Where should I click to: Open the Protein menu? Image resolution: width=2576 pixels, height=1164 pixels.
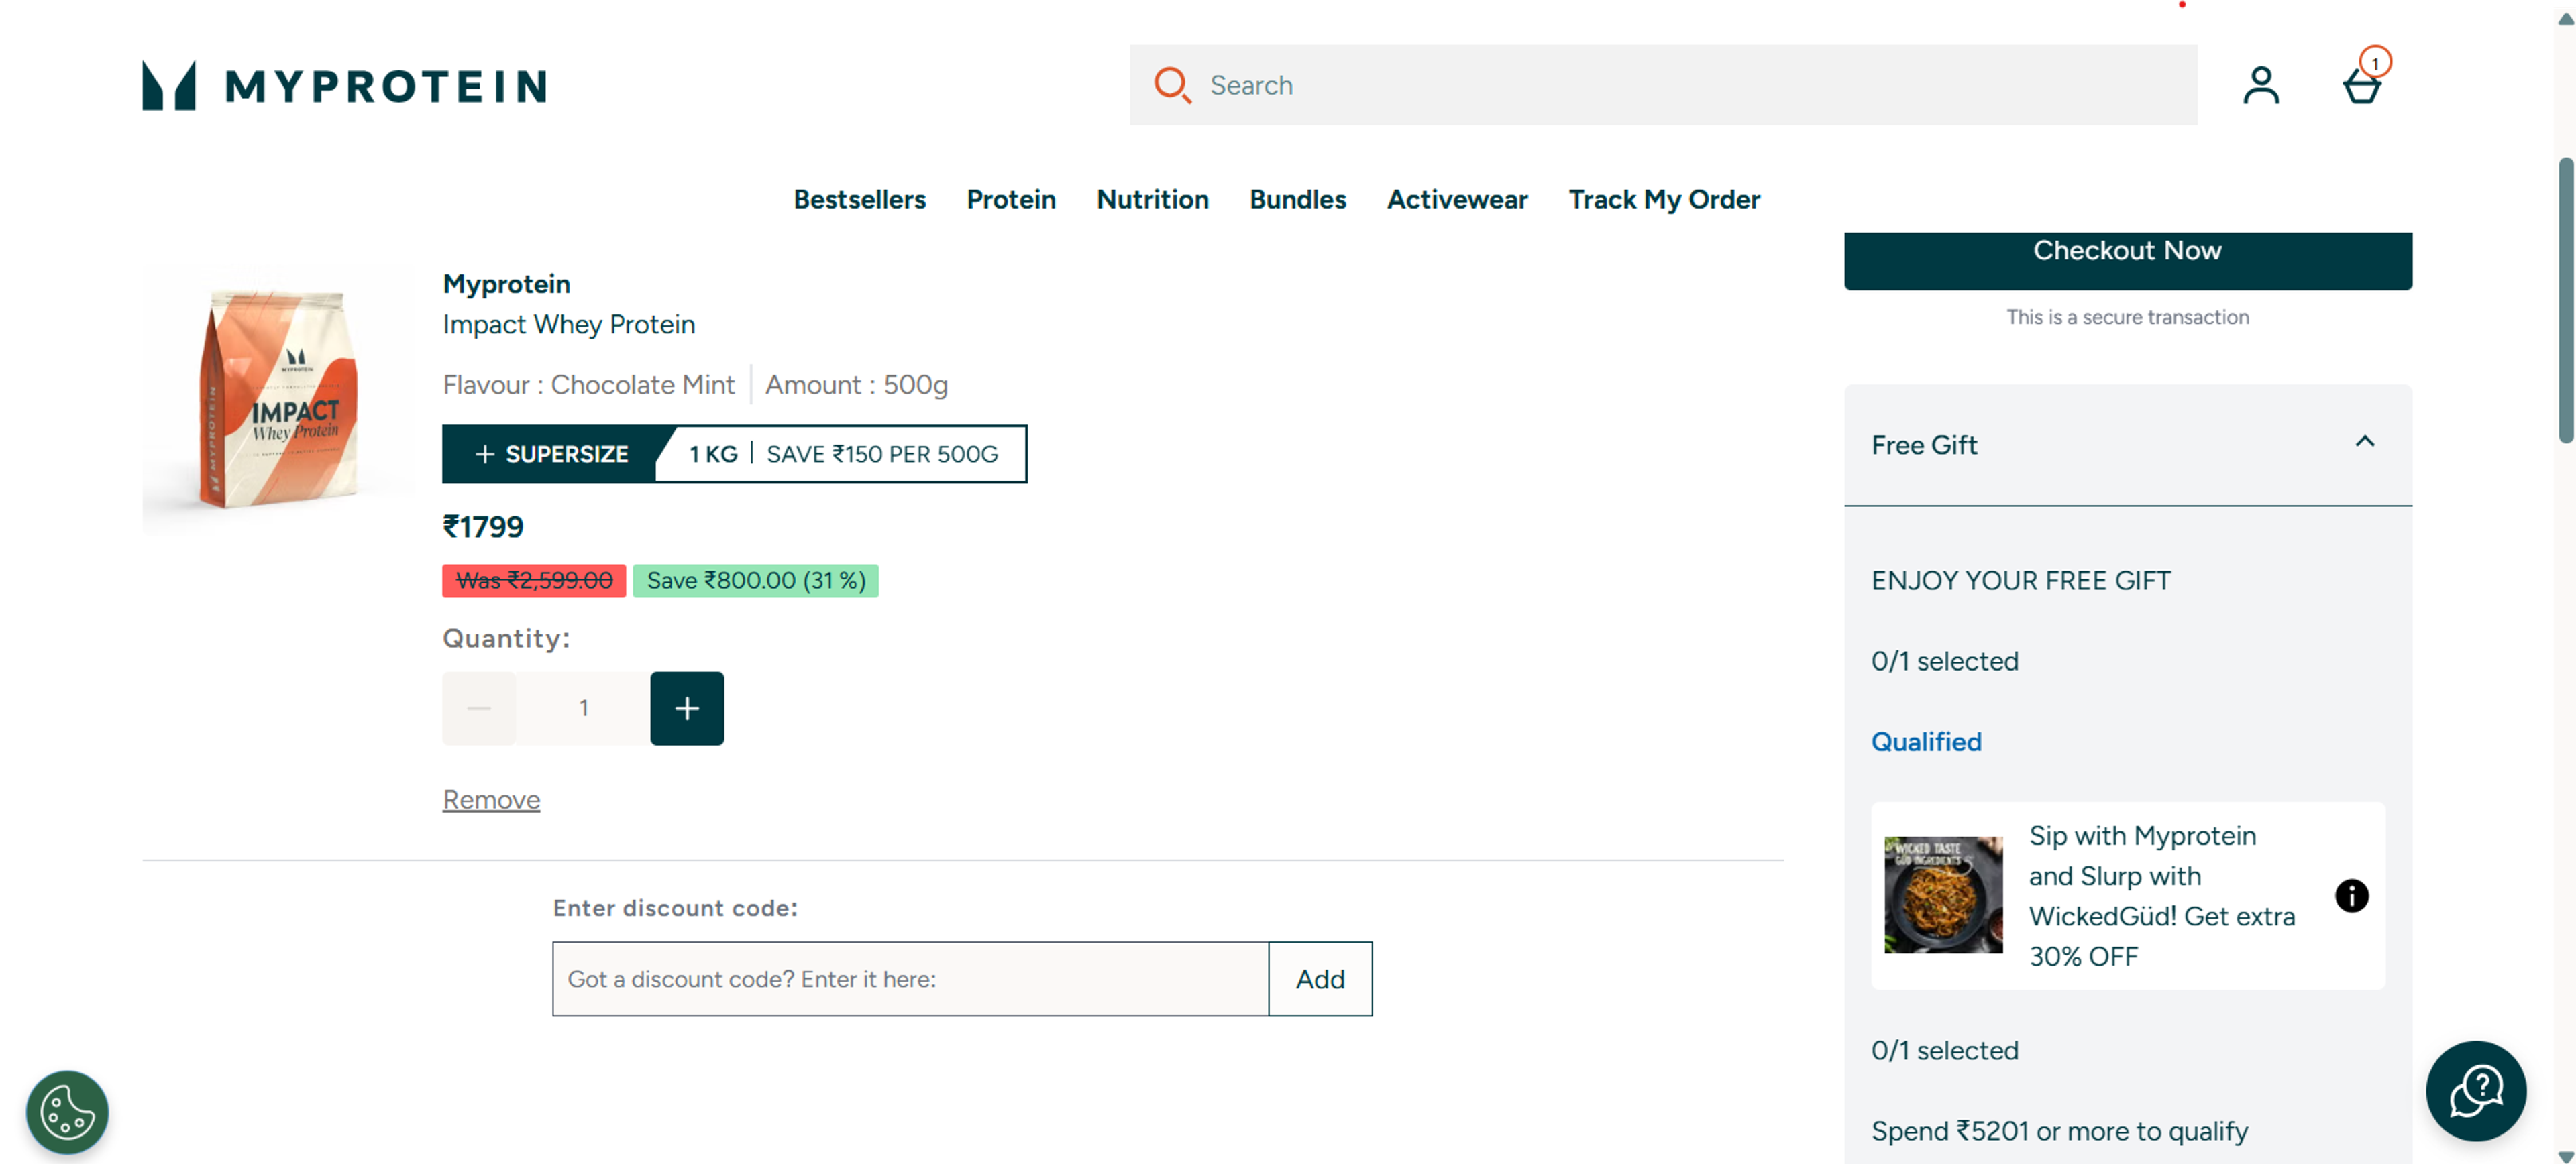[x=1011, y=200]
